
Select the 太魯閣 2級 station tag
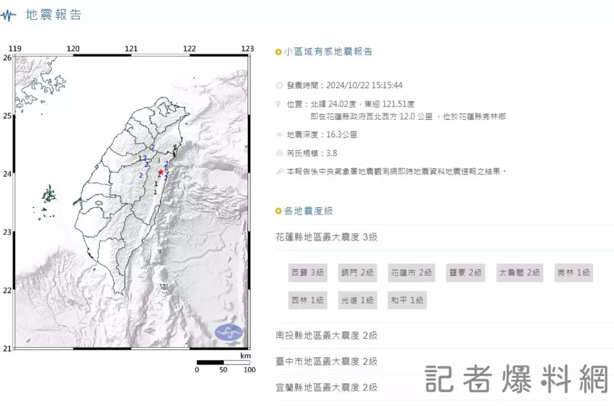point(519,273)
